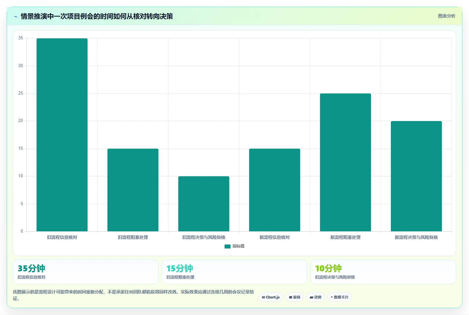The height and width of the screenshot is (315, 469).
Task: Click the x-axis label 旧流程阻塞处理
Action: (133, 237)
